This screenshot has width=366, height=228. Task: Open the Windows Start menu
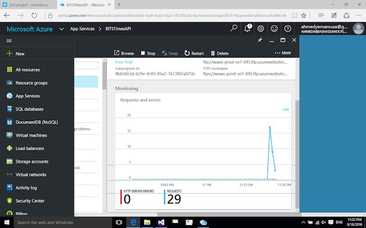coord(7,223)
